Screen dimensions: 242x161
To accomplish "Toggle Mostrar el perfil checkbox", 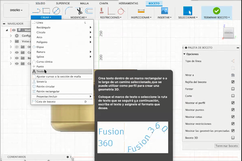I will tap(233, 103).
